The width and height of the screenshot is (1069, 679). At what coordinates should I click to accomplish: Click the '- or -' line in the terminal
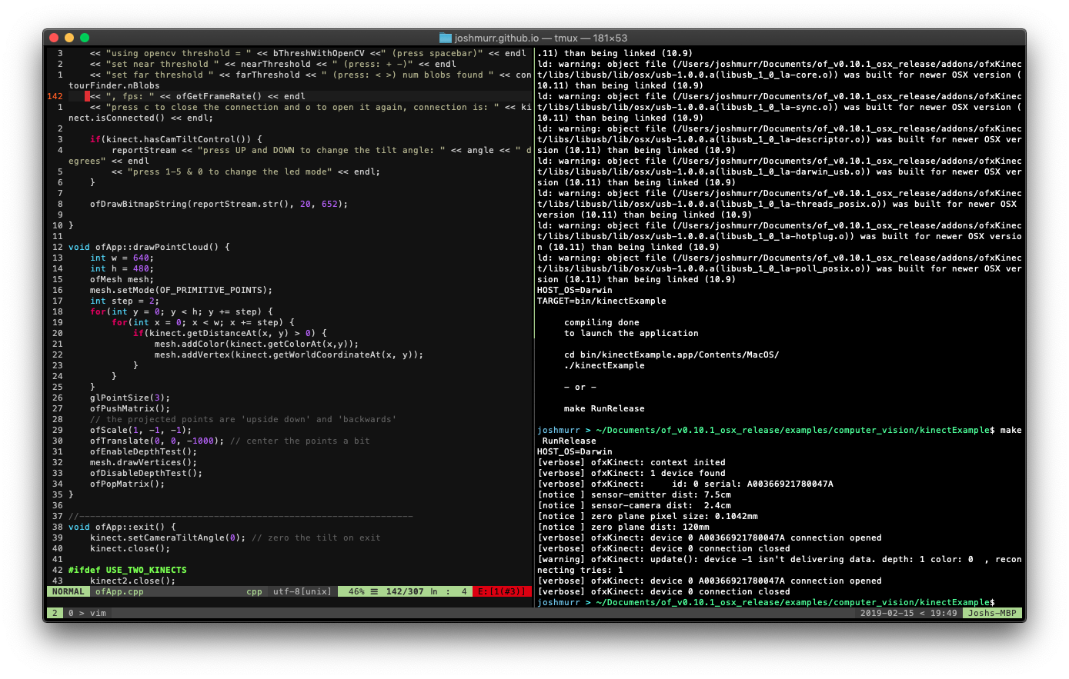pos(580,387)
